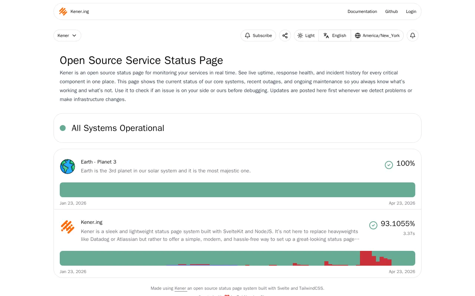The image size is (475, 296).
Task: Open the Earth - Planet 3 monitor title
Action: coord(98,162)
